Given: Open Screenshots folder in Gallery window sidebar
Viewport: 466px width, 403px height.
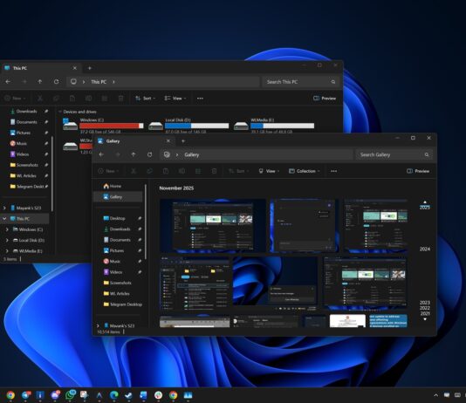Looking at the screenshot, I should point(117,283).
